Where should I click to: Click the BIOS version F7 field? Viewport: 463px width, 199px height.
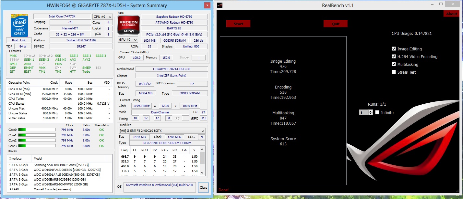(192, 84)
